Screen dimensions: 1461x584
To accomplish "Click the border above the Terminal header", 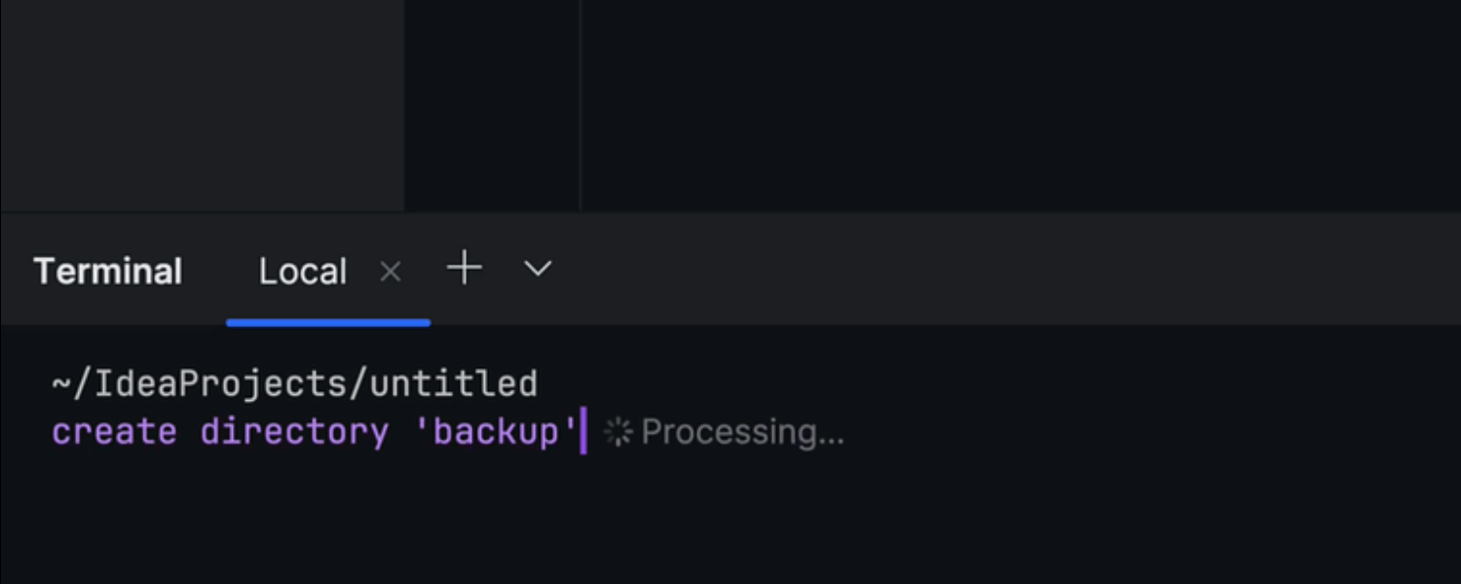I will click(730, 212).
